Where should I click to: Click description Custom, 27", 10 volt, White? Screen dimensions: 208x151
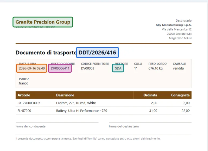coord(76,103)
